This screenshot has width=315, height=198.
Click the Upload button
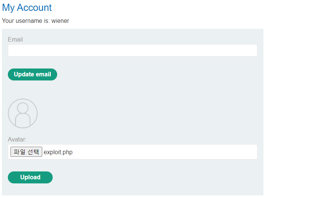[x=30, y=177]
